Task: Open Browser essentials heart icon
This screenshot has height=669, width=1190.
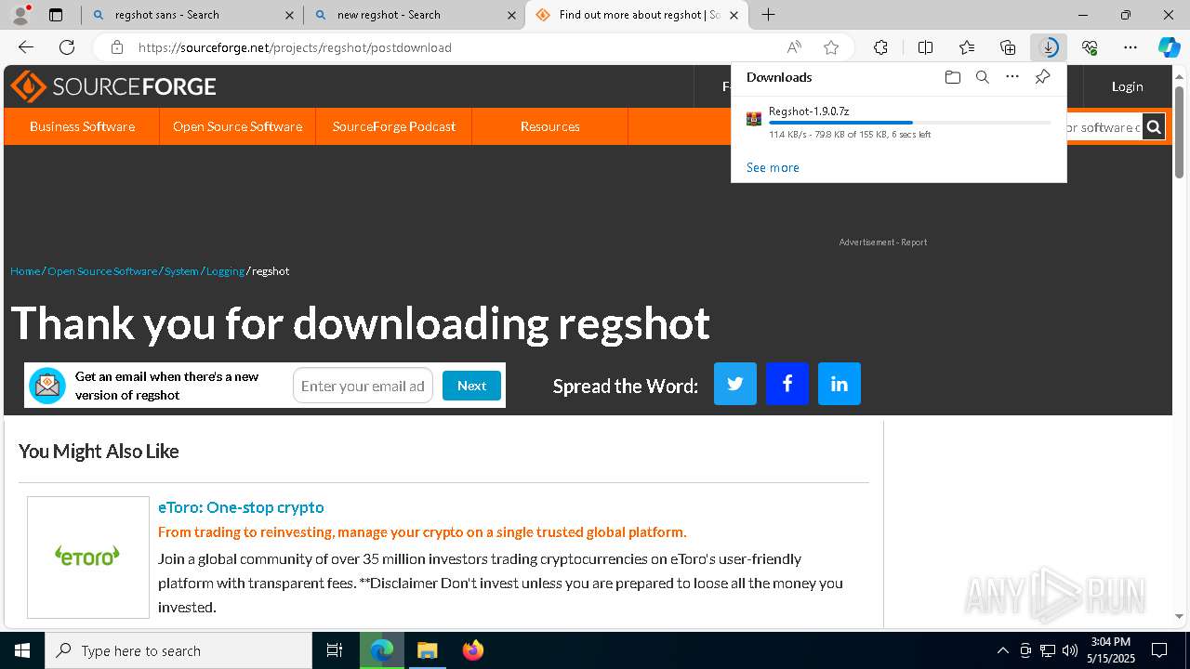Action: [x=1090, y=47]
